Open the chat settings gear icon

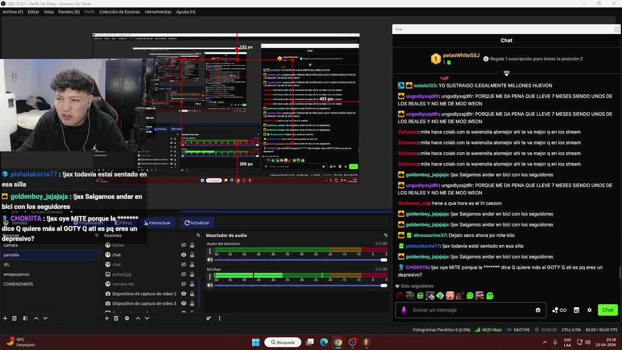click(589, 310)
